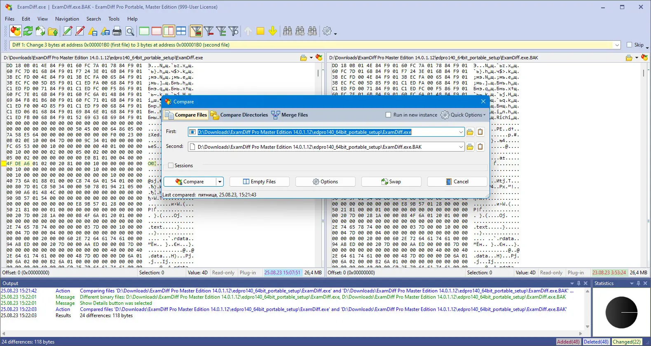This screenshot has width=651, height=346.
Task: Open Options from the Compare dialog
Action: [x=325, y=182]
